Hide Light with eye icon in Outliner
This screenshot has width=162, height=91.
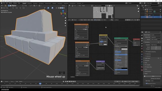point(160,15)
